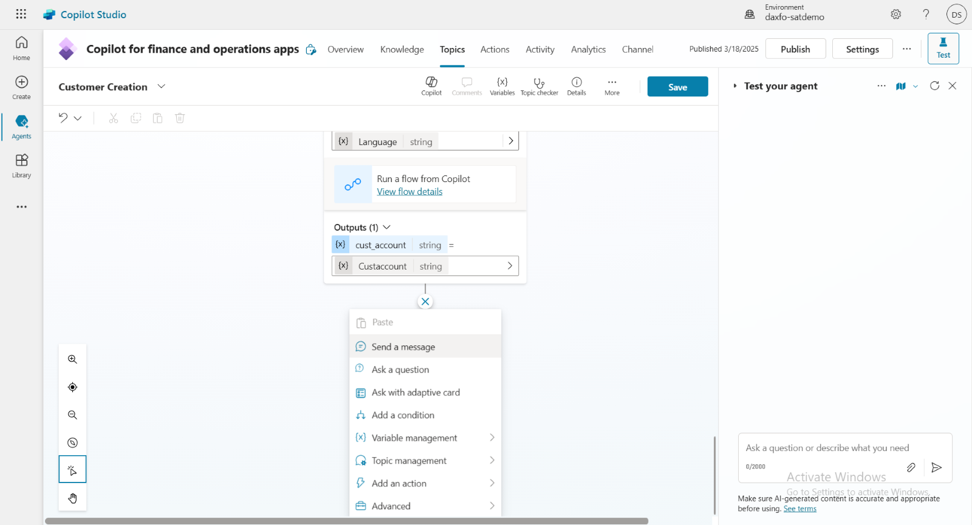Screen dimensions: 972x525
Task: Save the topic with Save button
Action: click(677, 87)
